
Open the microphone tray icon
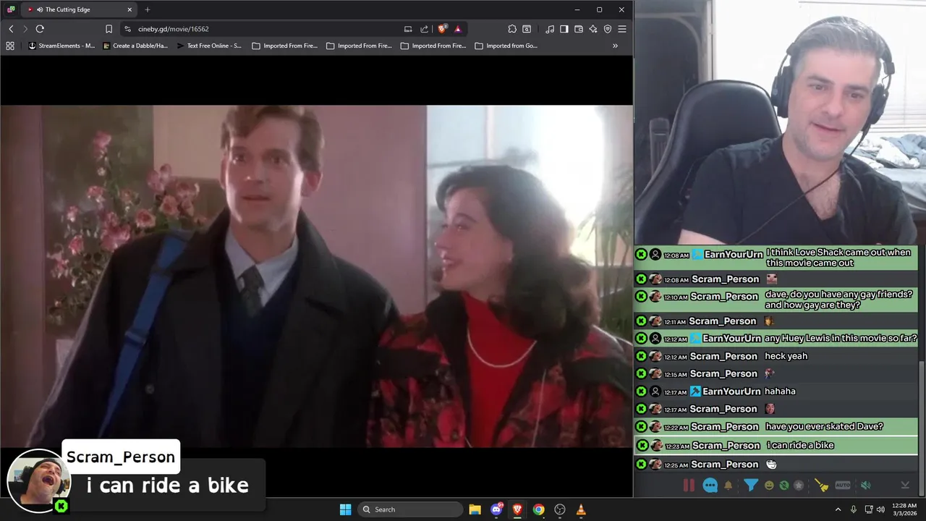pyautogui.click(x=854, y=509)
